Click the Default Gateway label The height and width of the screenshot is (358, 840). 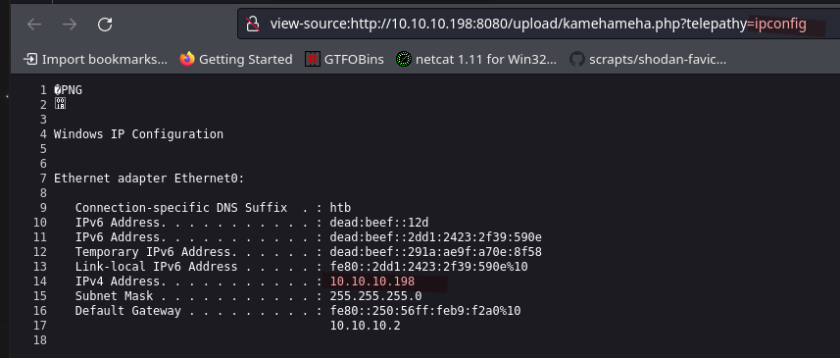click(x=128, y=311)
